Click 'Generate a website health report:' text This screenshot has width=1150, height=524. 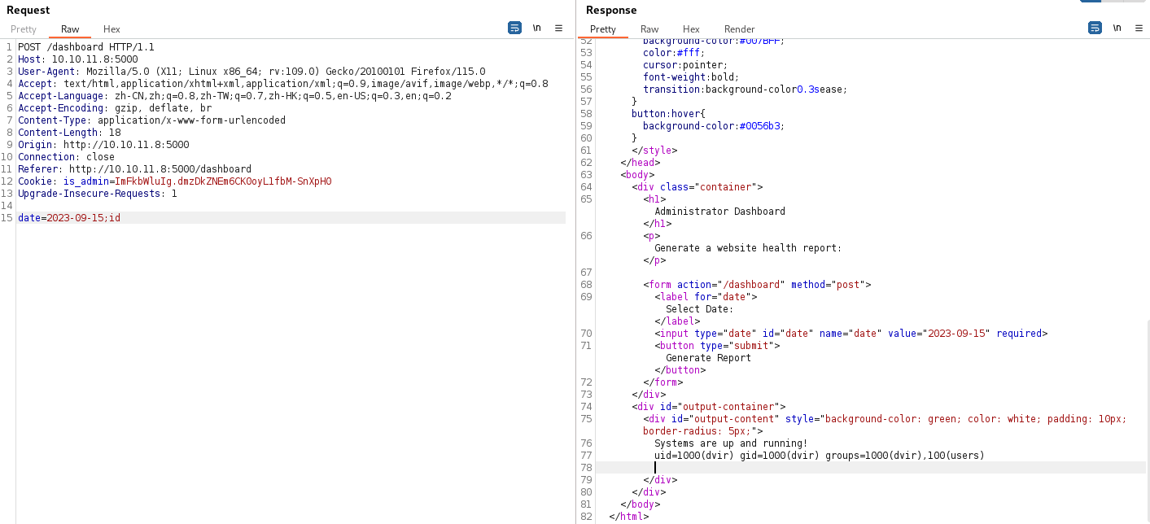tap(748, 248)
